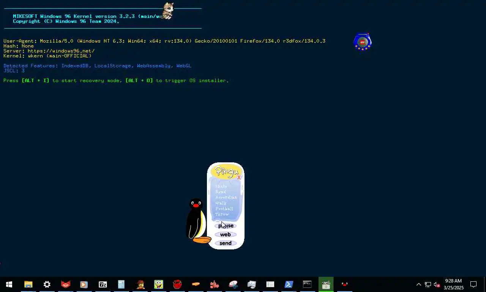The height and width of the screenshot is (292, 486).
Task: Click Copyright (C) Windows 96 Team 2024 text
Action: (66, 21)
